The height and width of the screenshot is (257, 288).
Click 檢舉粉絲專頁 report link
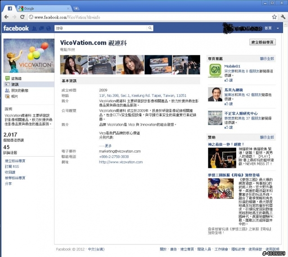click(15, 178)
